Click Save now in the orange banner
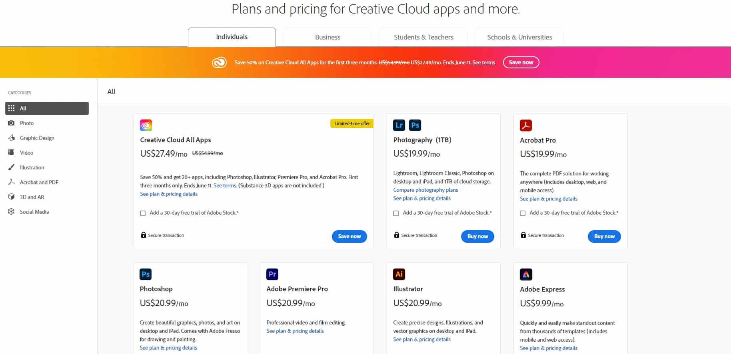The width and height of the screenshot is (731, 354). click(521, 62)
